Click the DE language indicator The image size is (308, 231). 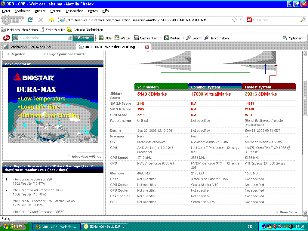click(x=250, y=226)
